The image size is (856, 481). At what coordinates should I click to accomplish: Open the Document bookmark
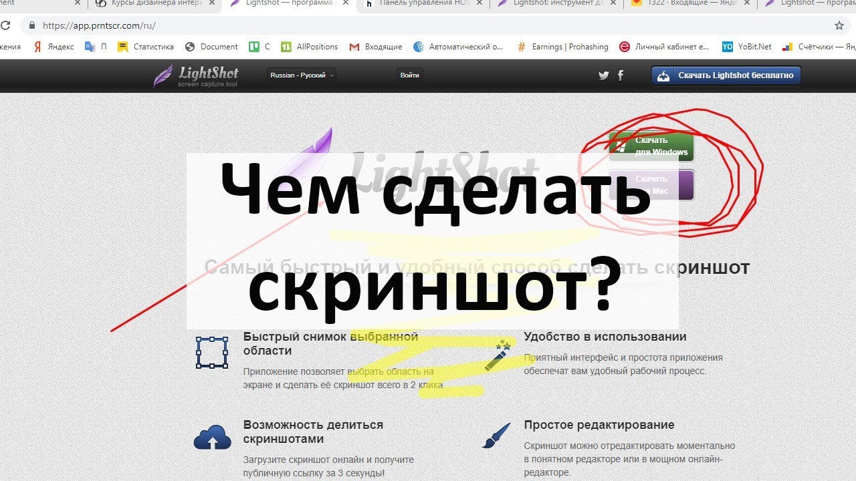point(211,47)
